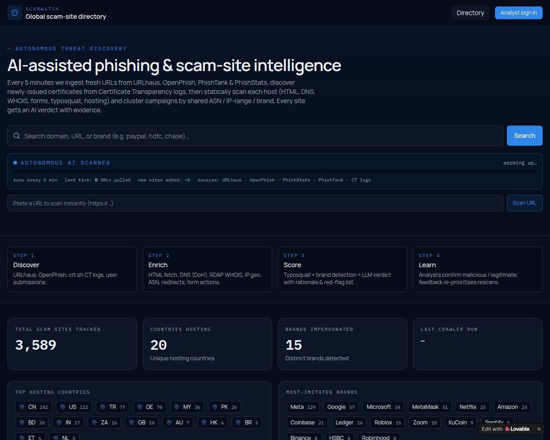Click the magnifier icon in search field

pos(16,136)
